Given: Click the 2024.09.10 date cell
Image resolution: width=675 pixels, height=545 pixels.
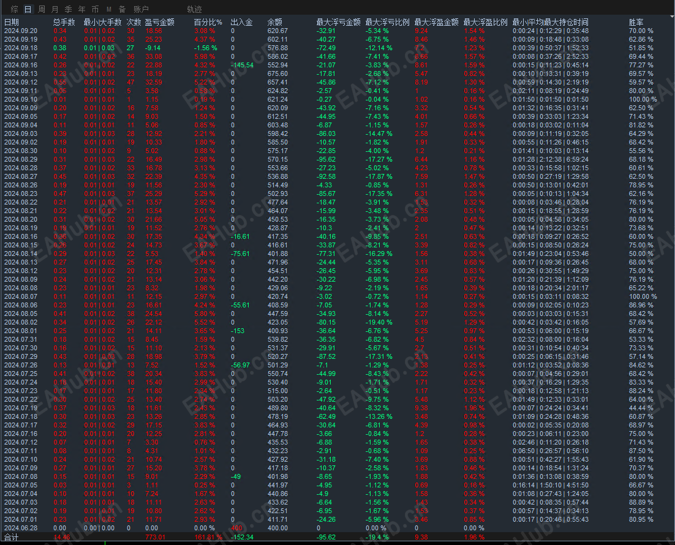Looking at the screenshot, I should pyautogui.click(x=21, y=99).
